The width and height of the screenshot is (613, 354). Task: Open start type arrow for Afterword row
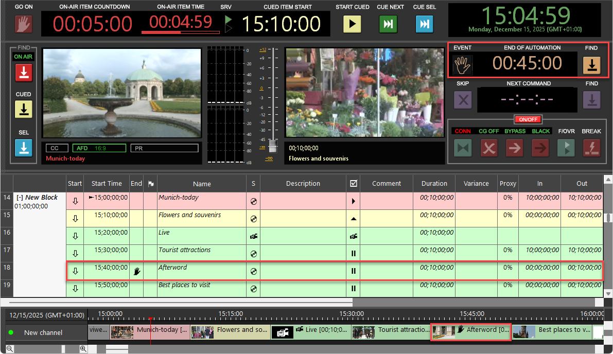click(75, 271)
